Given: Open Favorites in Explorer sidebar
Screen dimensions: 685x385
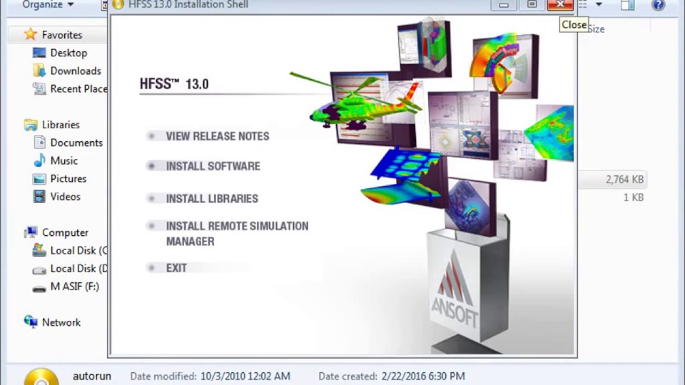Looking at the screenshot, I should pyautogui.click(x=62, y=35).
